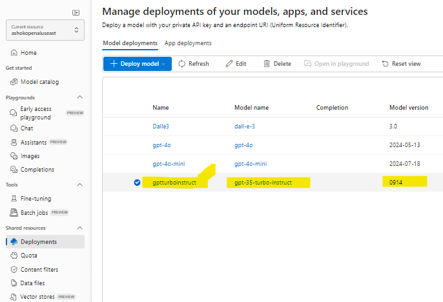Viewport: 443px width, 302px height.
Task: Collapse the sidebar with the panel icon
Action: [76, 13]
